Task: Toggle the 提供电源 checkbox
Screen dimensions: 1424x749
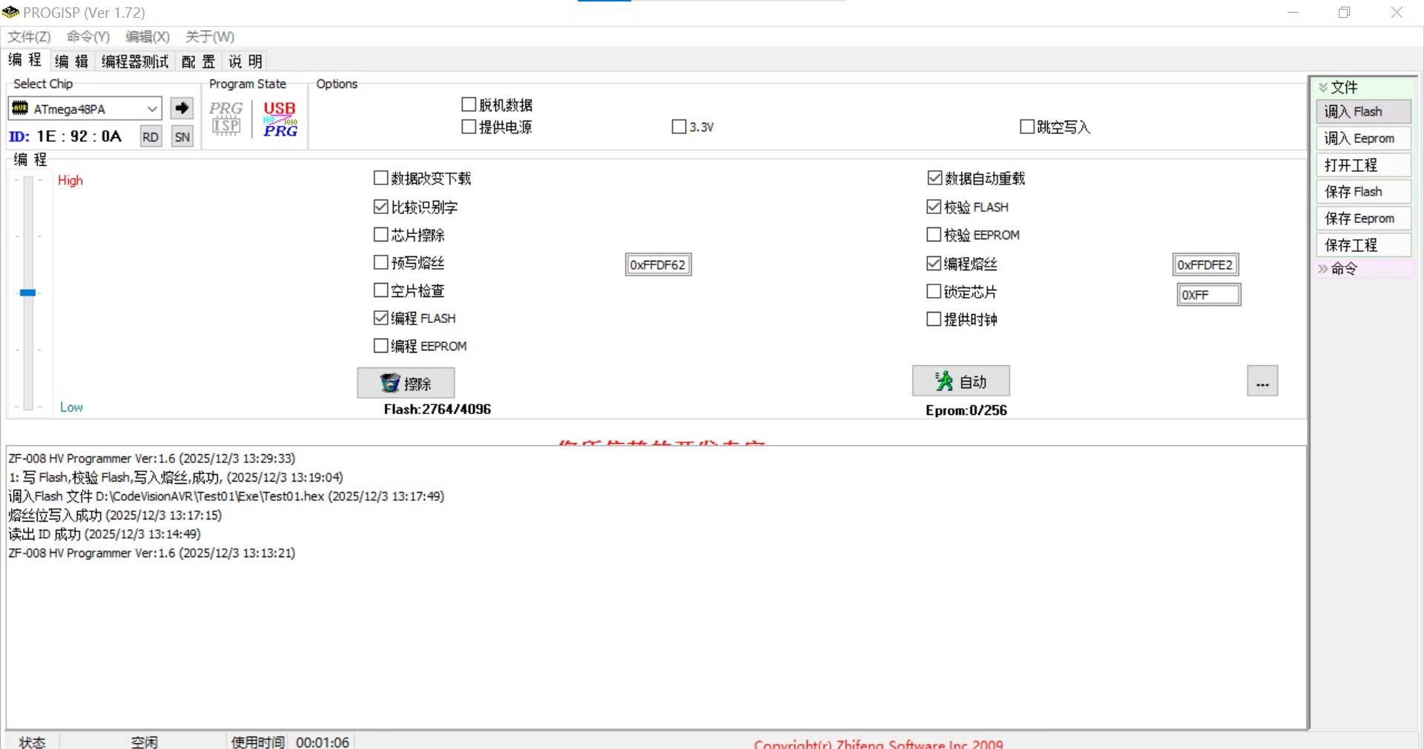Action: coord(469,127)
